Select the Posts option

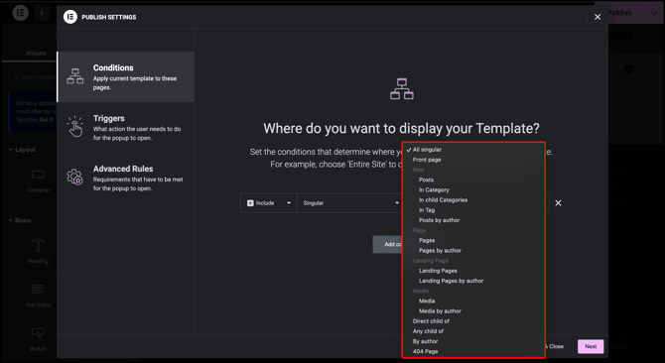tap(426, 180)
